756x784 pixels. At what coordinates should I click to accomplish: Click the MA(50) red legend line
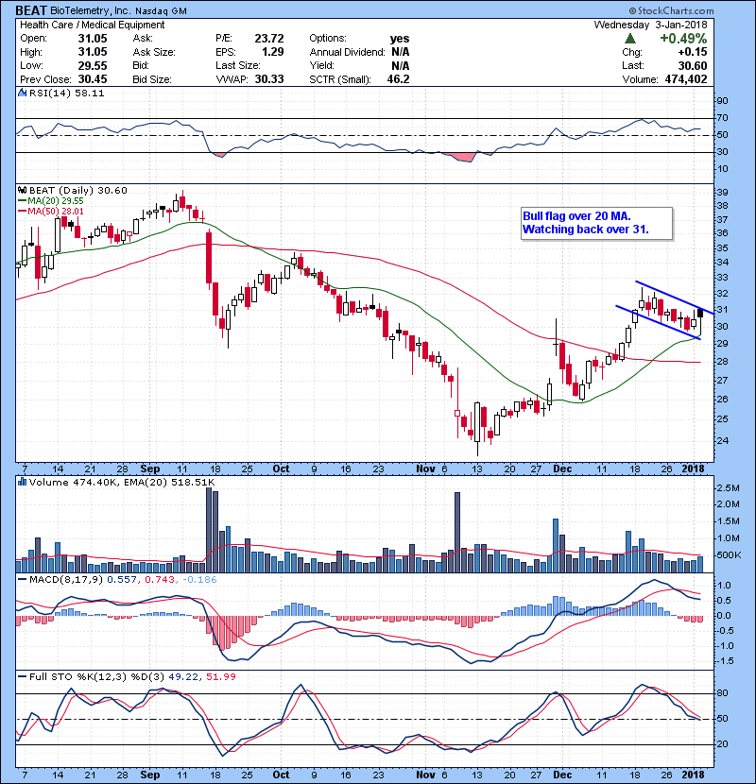[x=23, y=211]
